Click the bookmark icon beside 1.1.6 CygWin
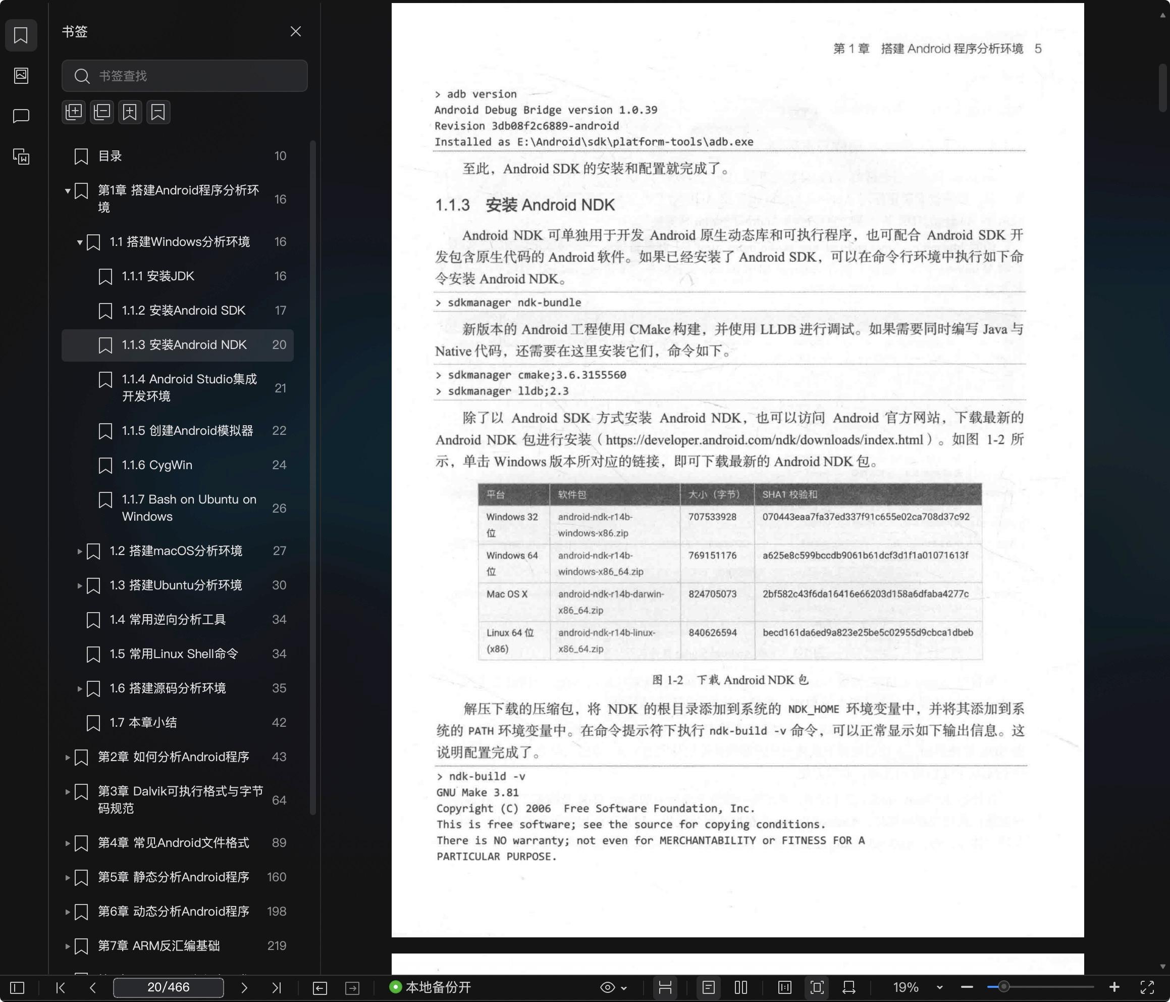This screenshot has width=1170, height=1002. [105, 466]
